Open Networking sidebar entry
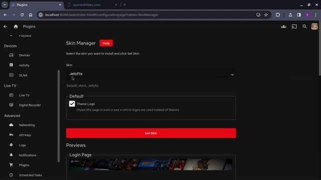The height and width of the screenshot is (180, 321). pyautogui.click(x=27, y=125)
